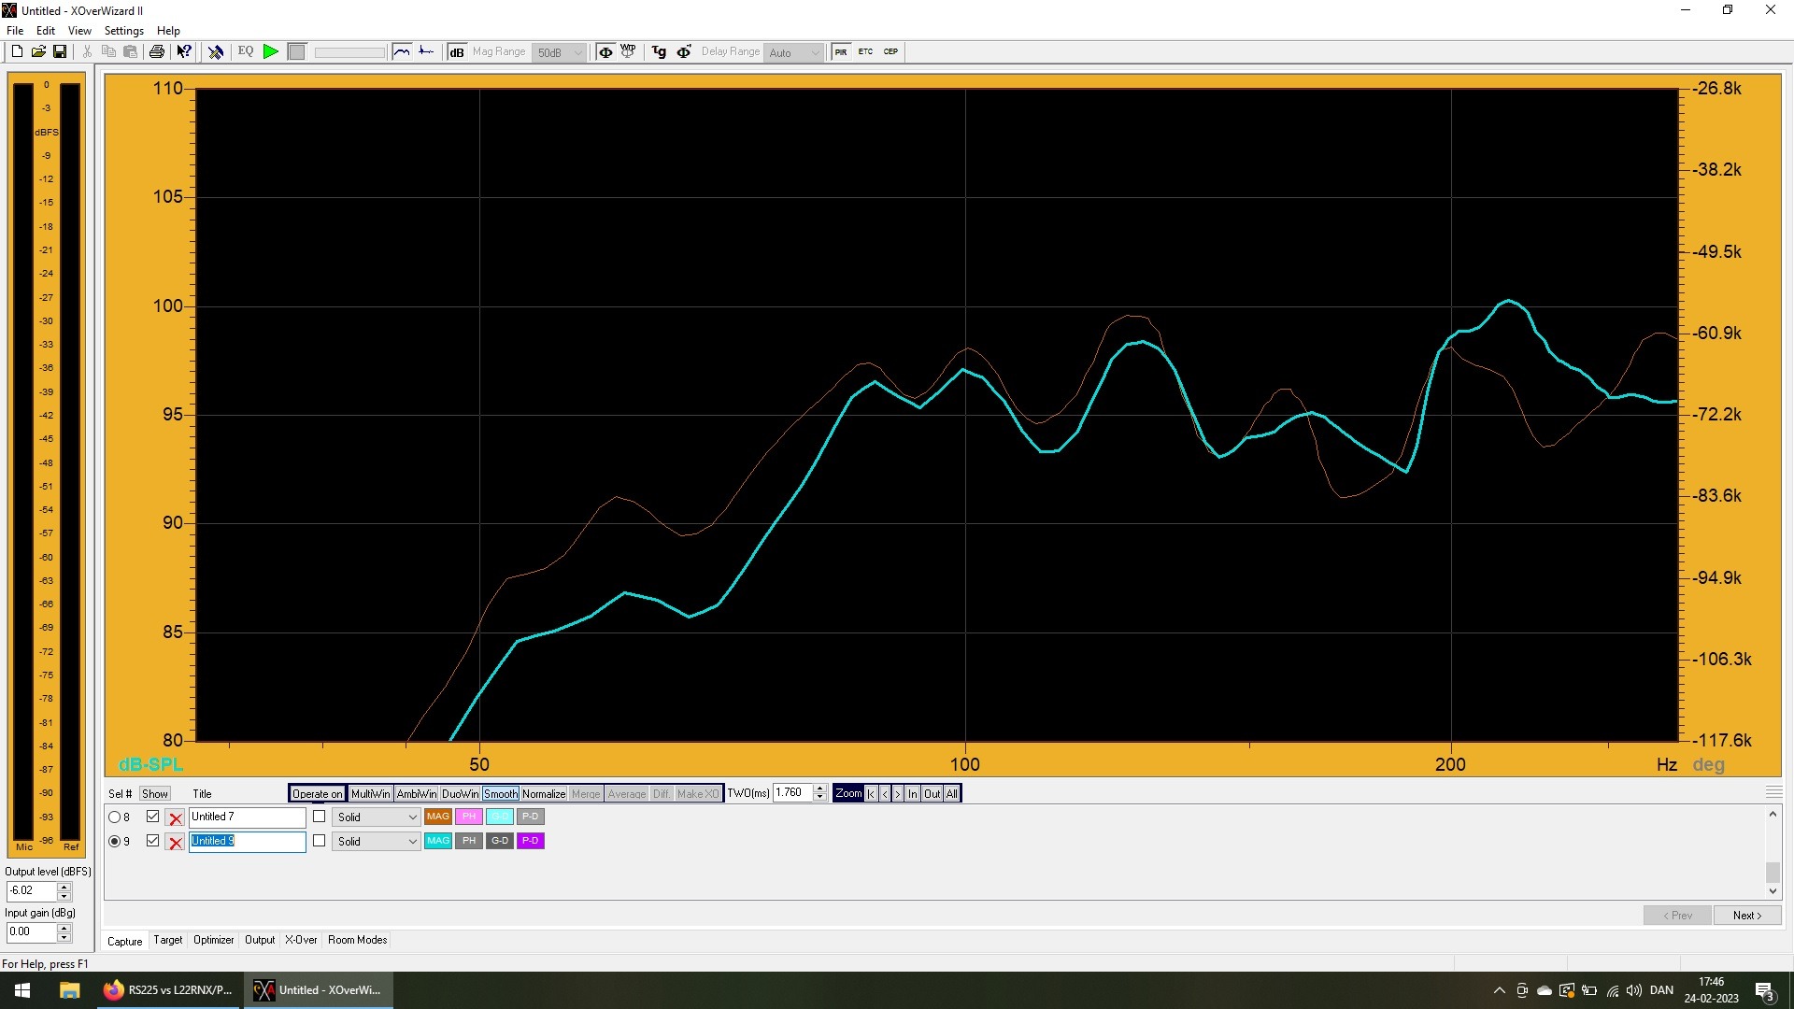The image size is (1794, 1009).
Task: Click the Untitled 9 title field
Action: click(248, 842)
